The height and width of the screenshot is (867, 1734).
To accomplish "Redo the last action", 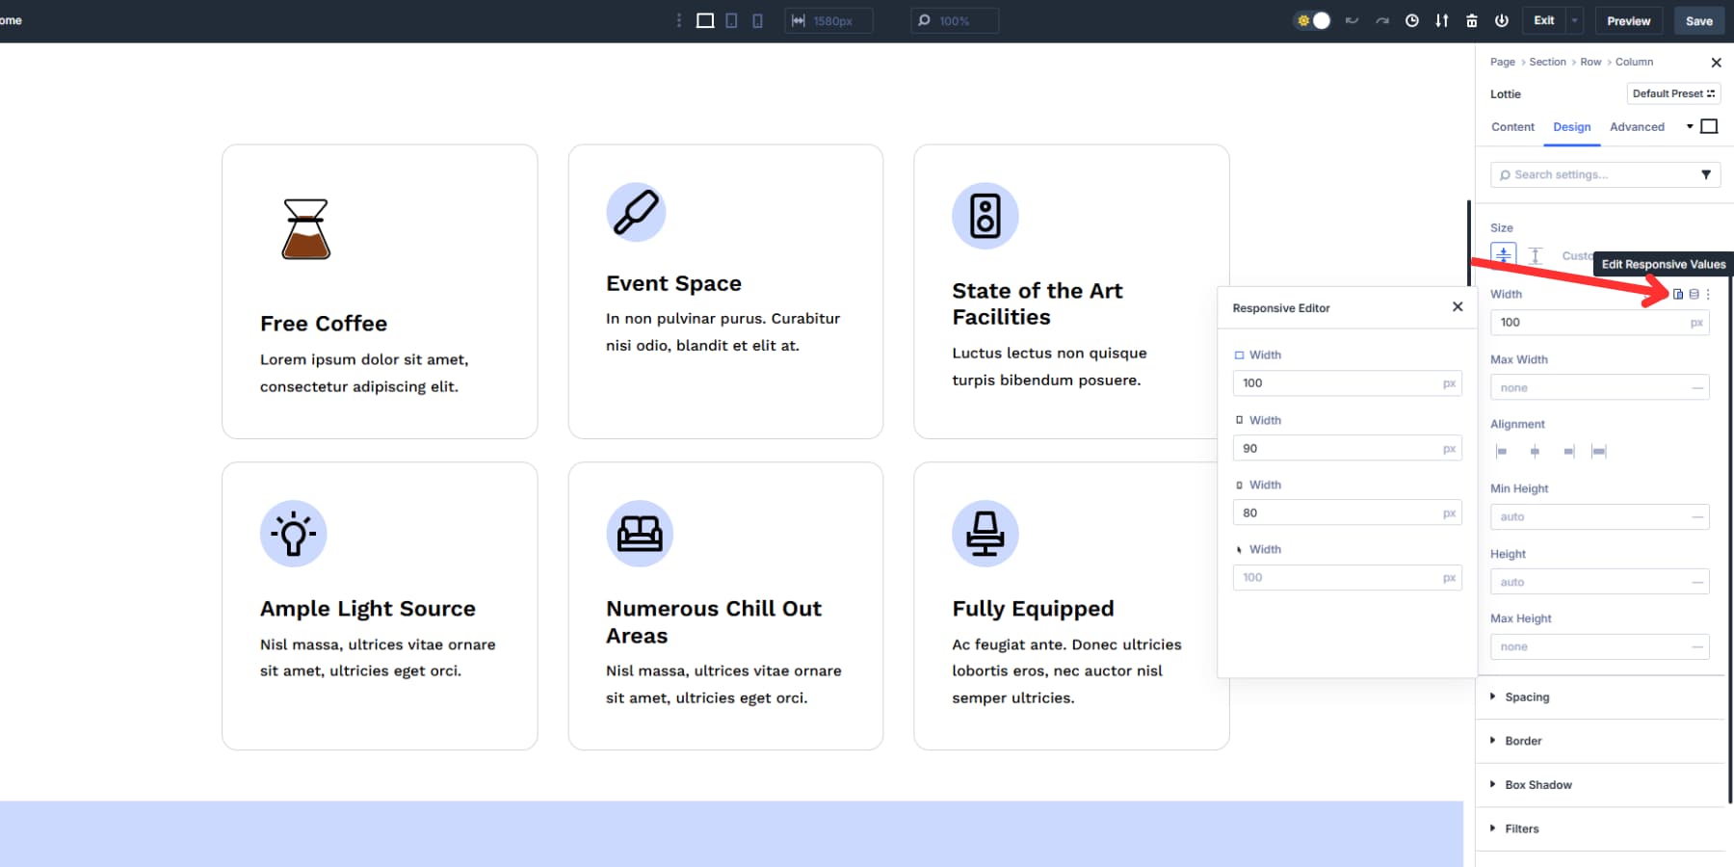I will 1381,20.
